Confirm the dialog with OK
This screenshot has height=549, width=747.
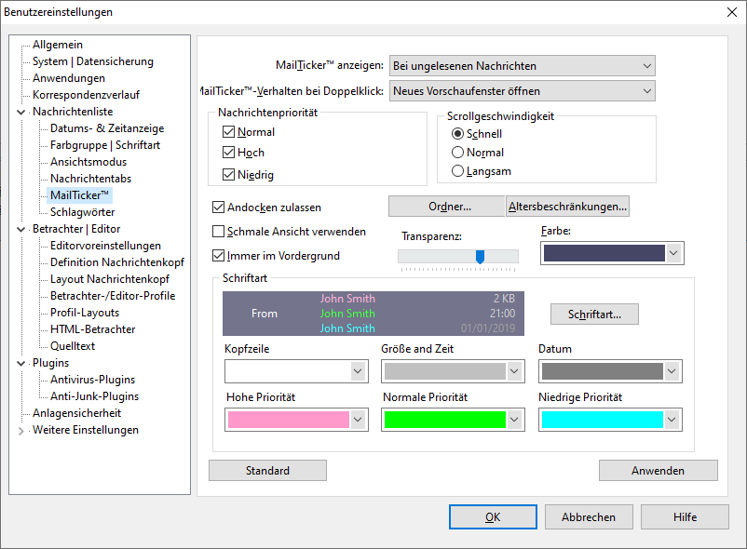click(x=493, y=517)
